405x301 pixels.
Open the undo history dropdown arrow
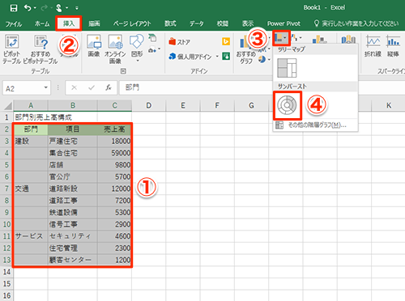click(x=35, y=8)
